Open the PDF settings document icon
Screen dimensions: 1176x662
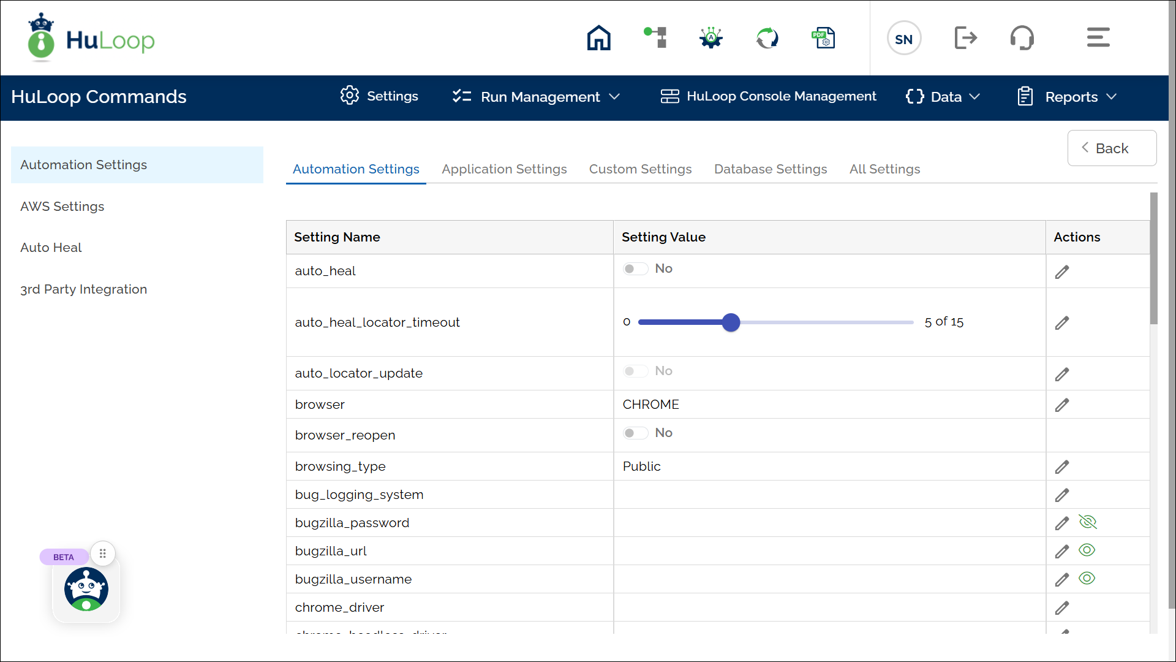click(823, 38)
